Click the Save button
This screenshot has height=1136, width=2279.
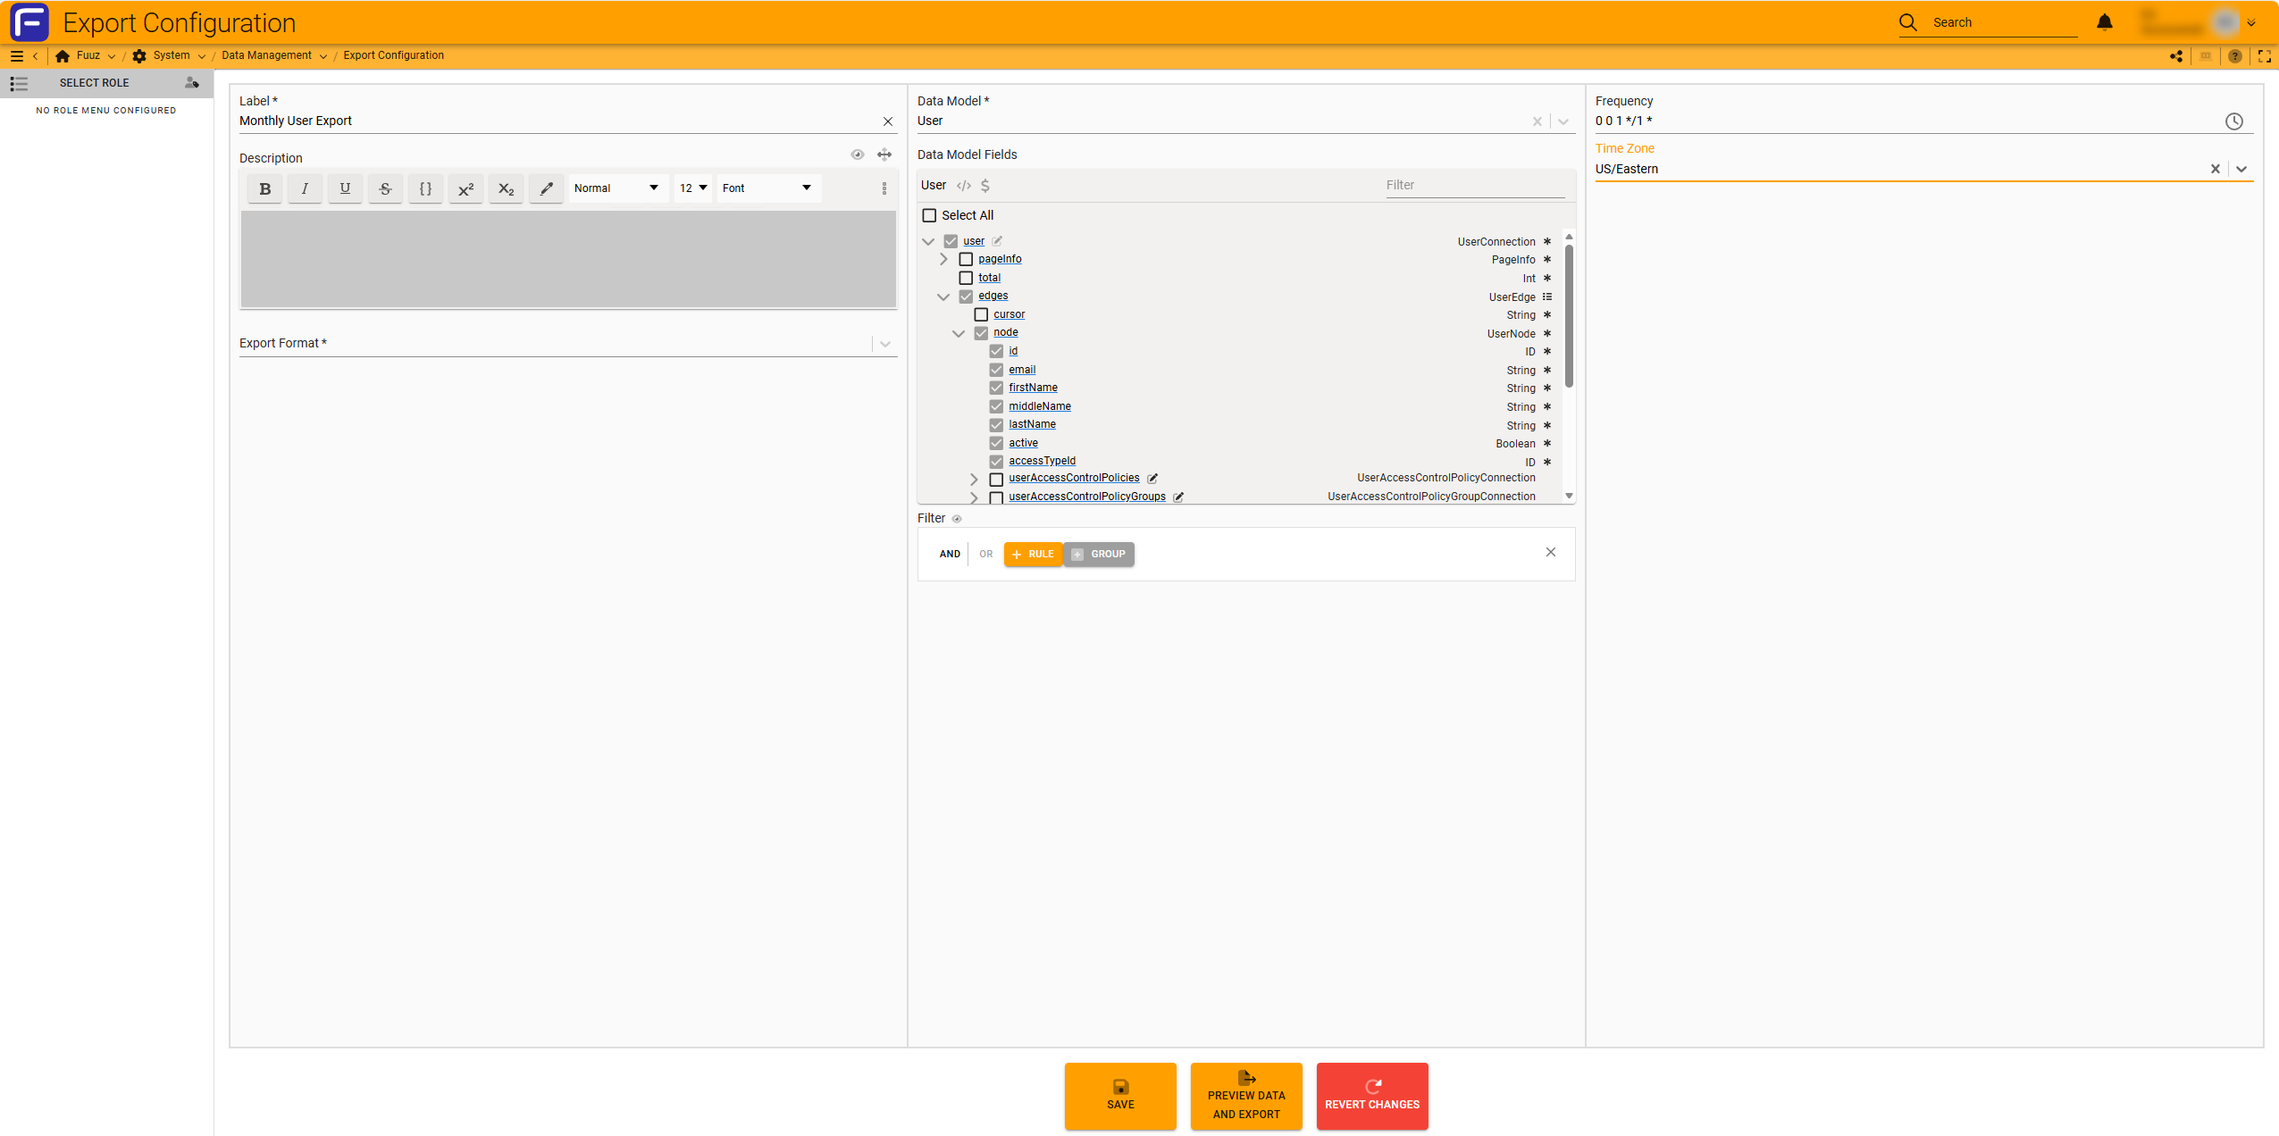1120,1095
